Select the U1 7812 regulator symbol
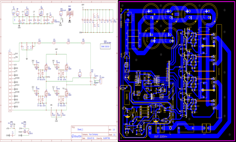236x142 pixels. [x=27, y=12]
